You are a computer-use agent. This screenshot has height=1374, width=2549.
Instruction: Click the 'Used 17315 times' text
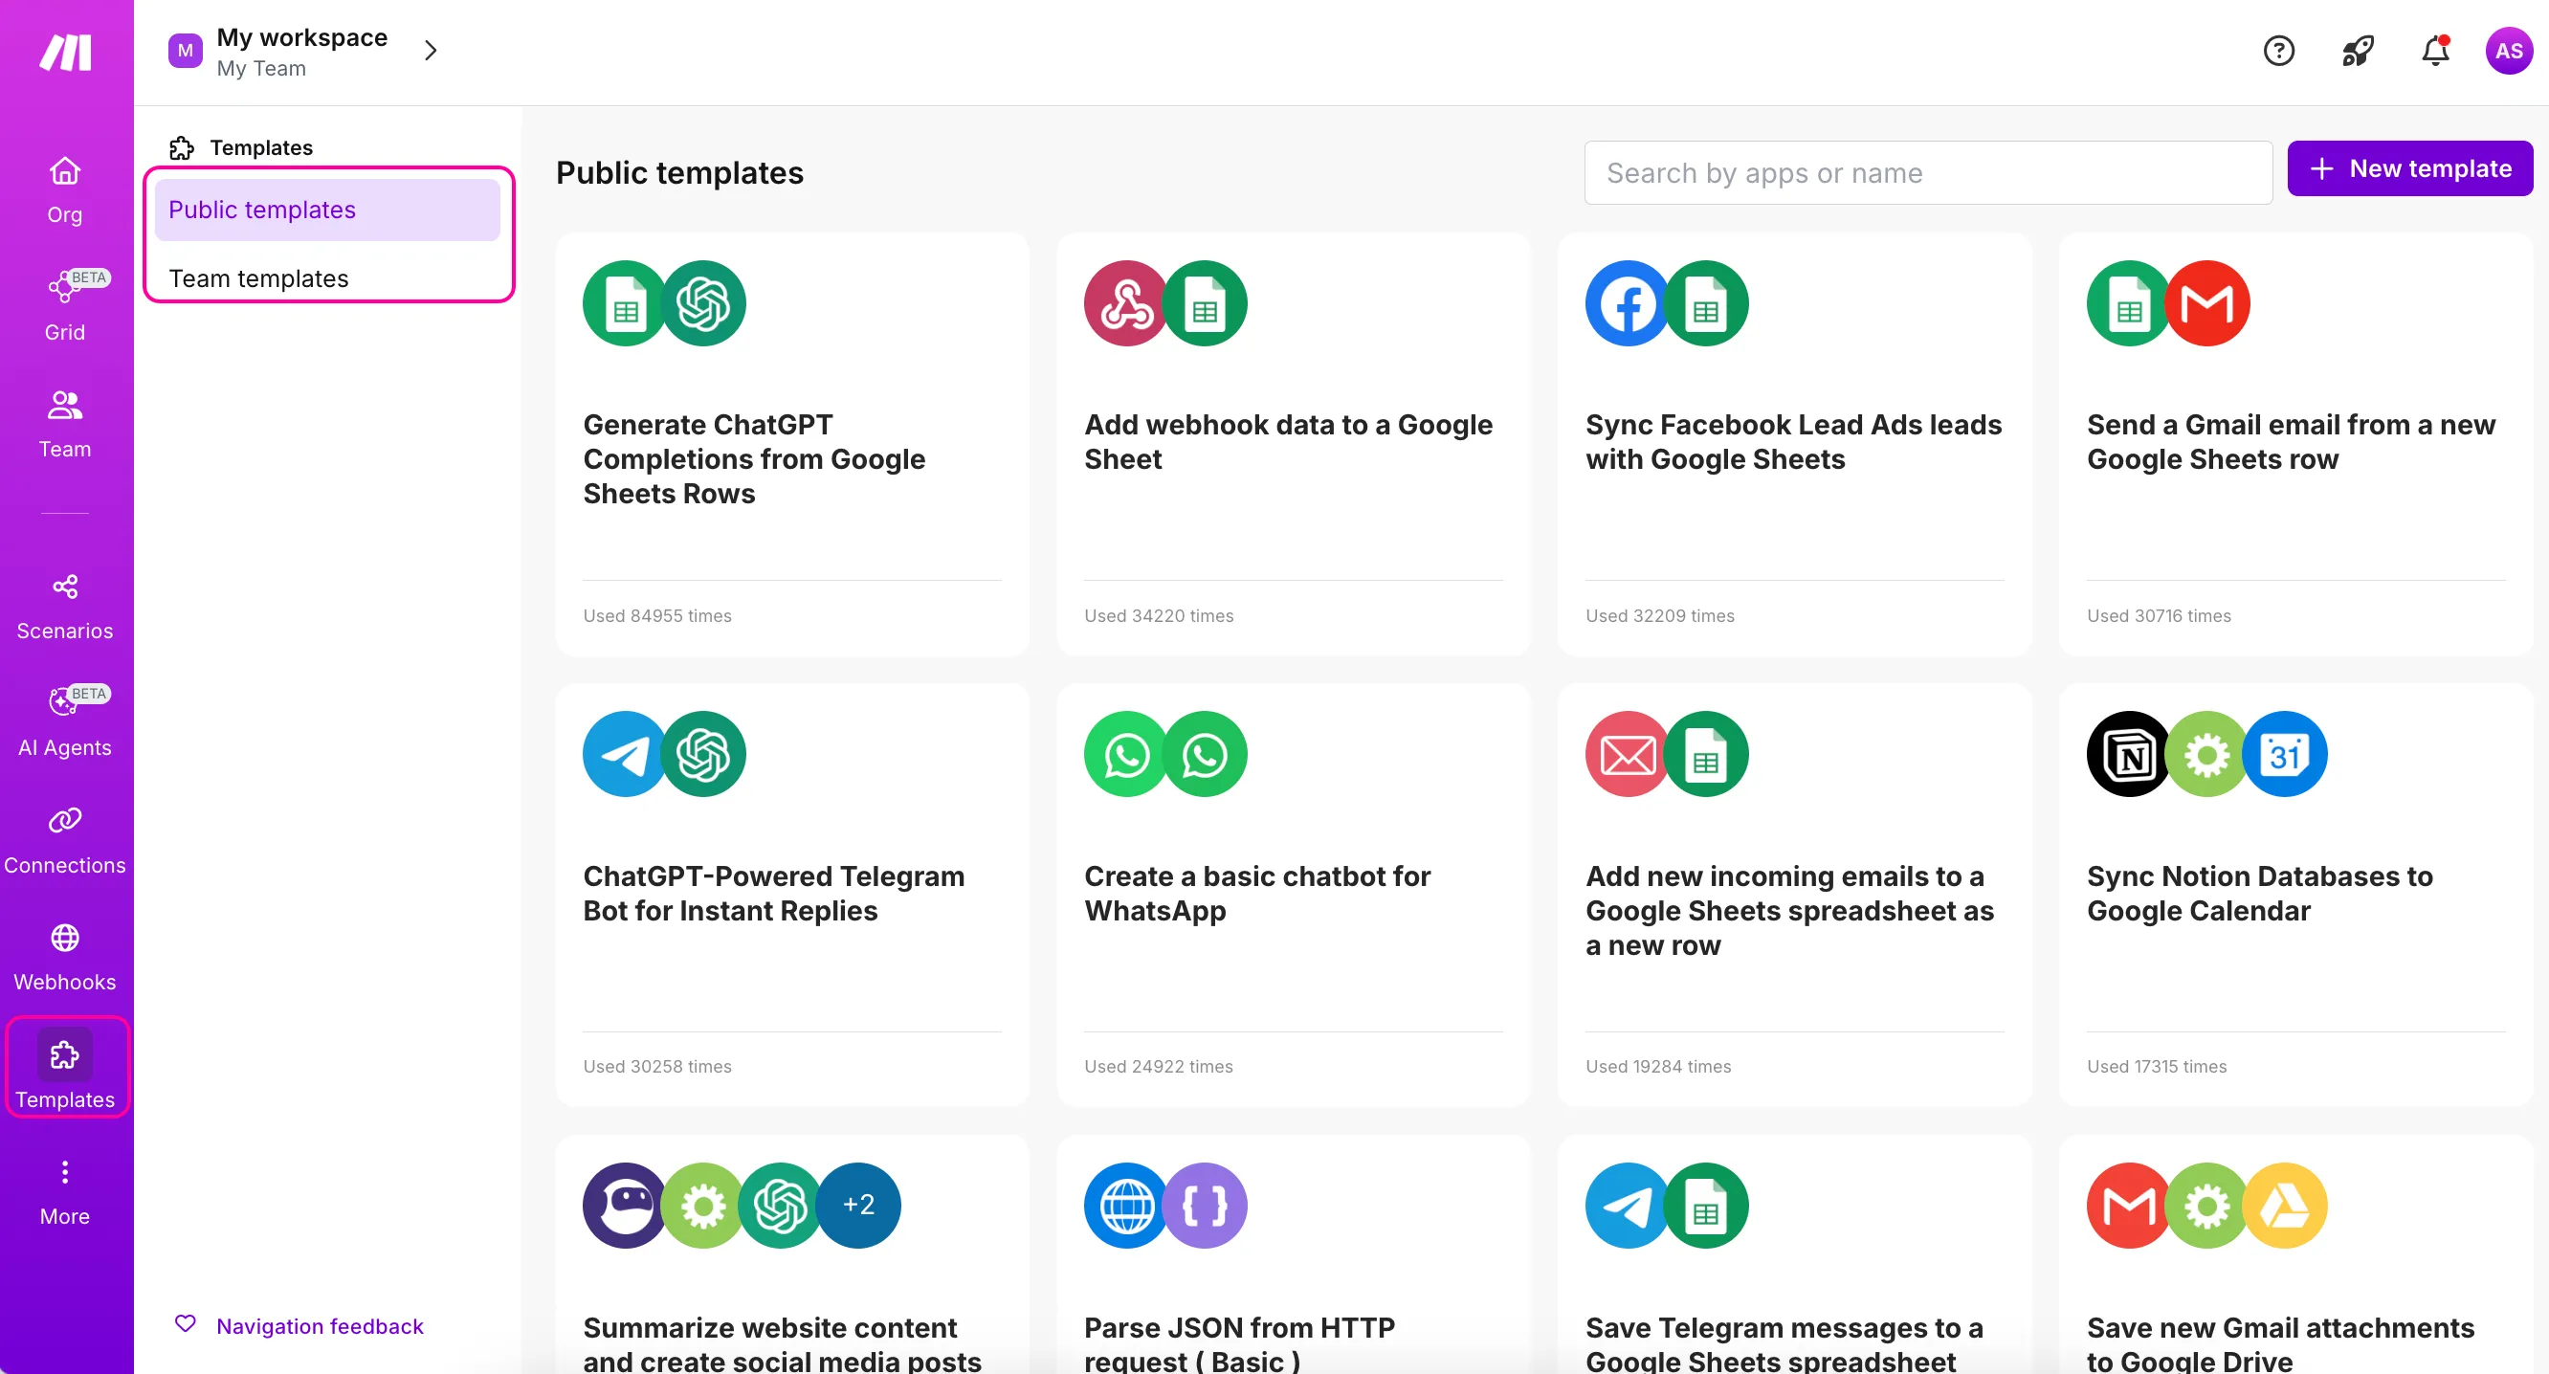tap(2156, 1066)
